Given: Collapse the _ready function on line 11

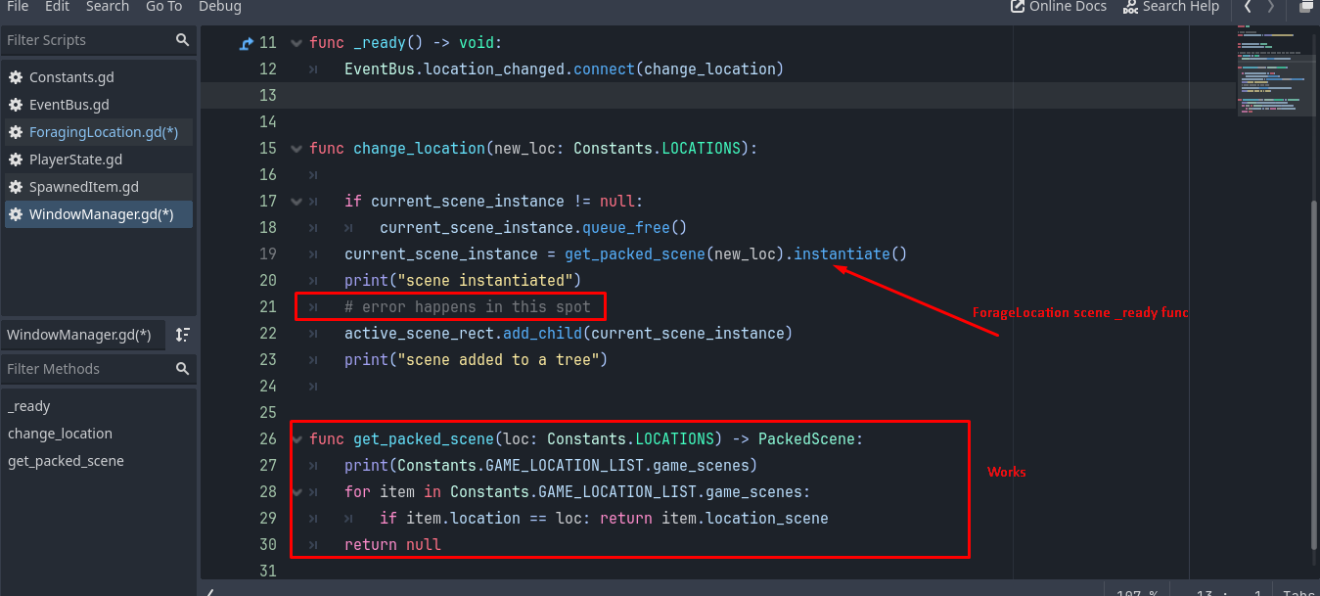Looking at the screenshot, I should (x=297, y=43).
